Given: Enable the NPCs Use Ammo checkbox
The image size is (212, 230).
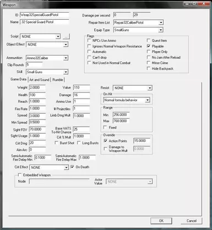Looking at the screenshot, I should pyautogui.click(x=89, y=40).
